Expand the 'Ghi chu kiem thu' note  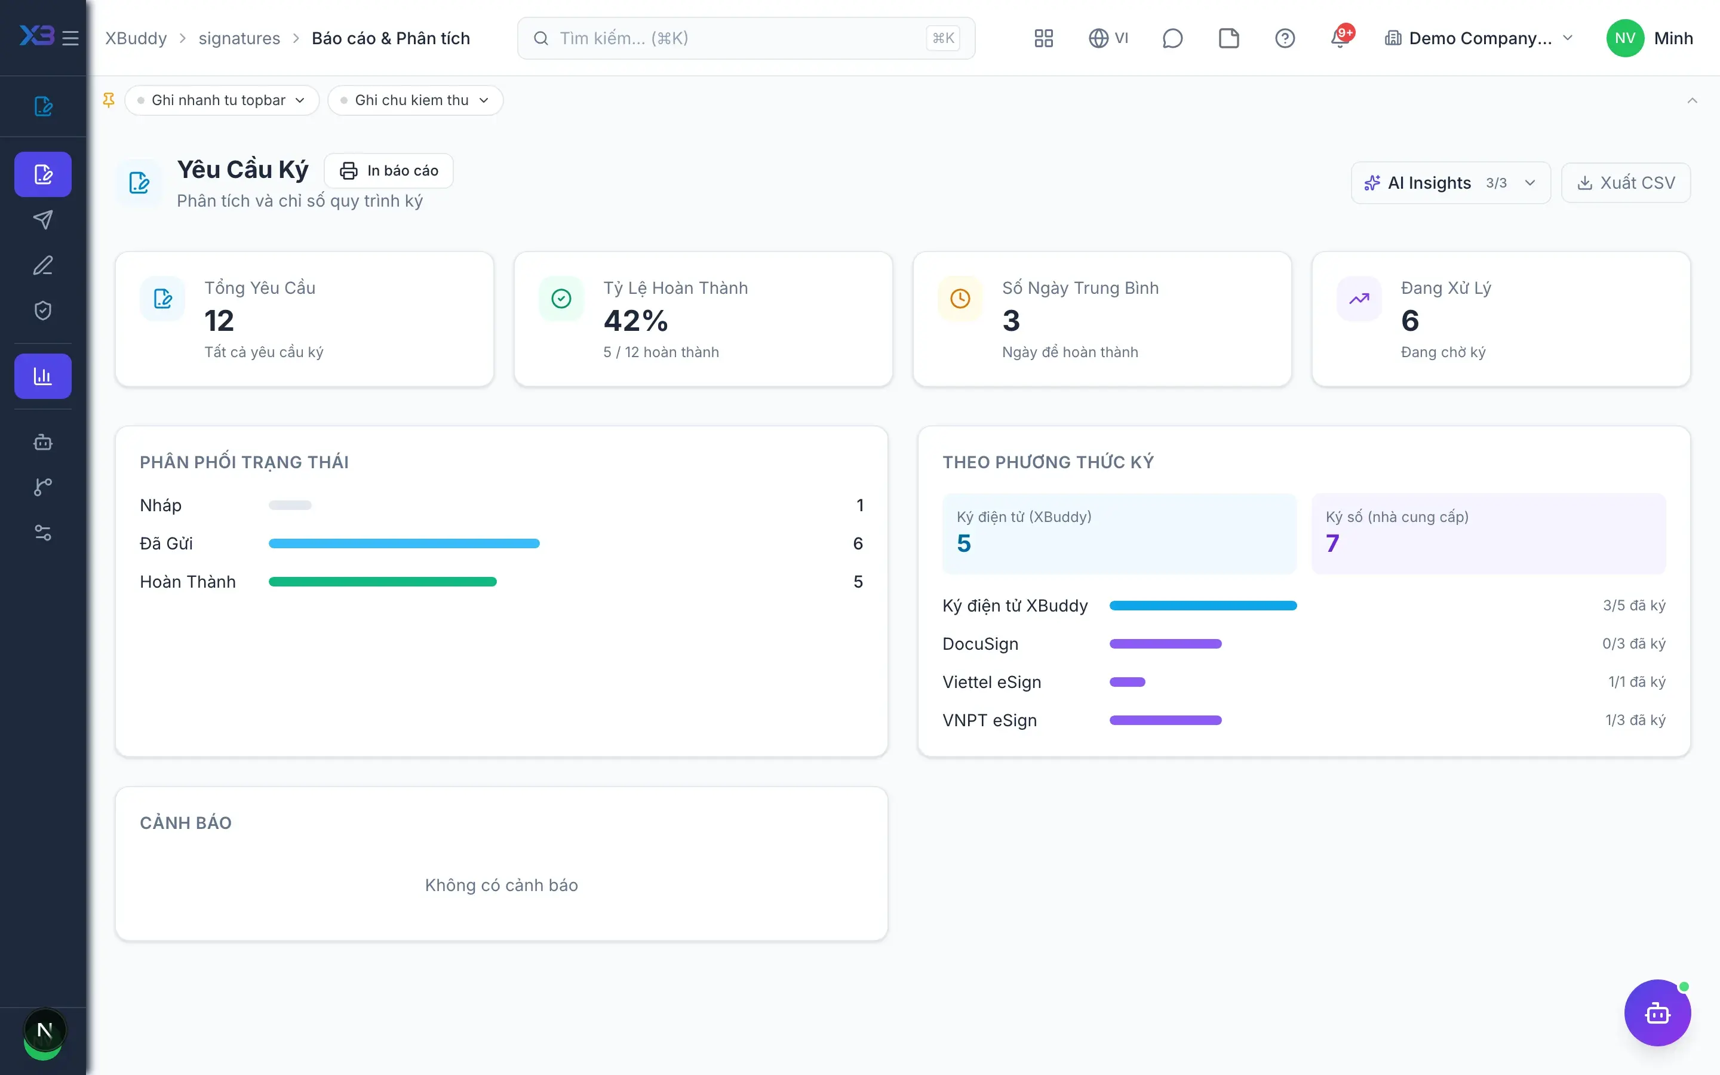coord(415,100)
